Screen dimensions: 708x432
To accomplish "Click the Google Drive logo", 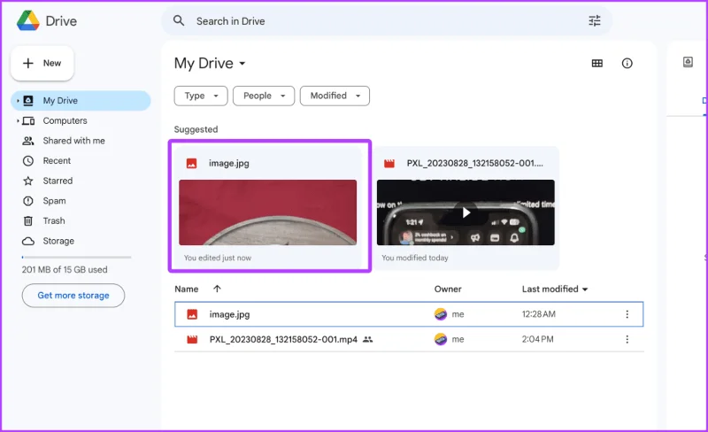I will (x=28, y=20).
